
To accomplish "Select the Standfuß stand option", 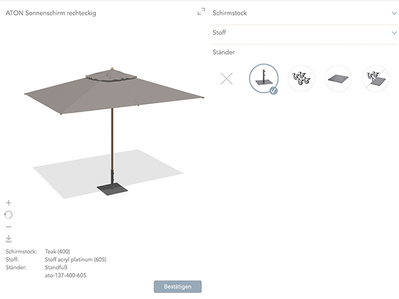I will 263,79.
